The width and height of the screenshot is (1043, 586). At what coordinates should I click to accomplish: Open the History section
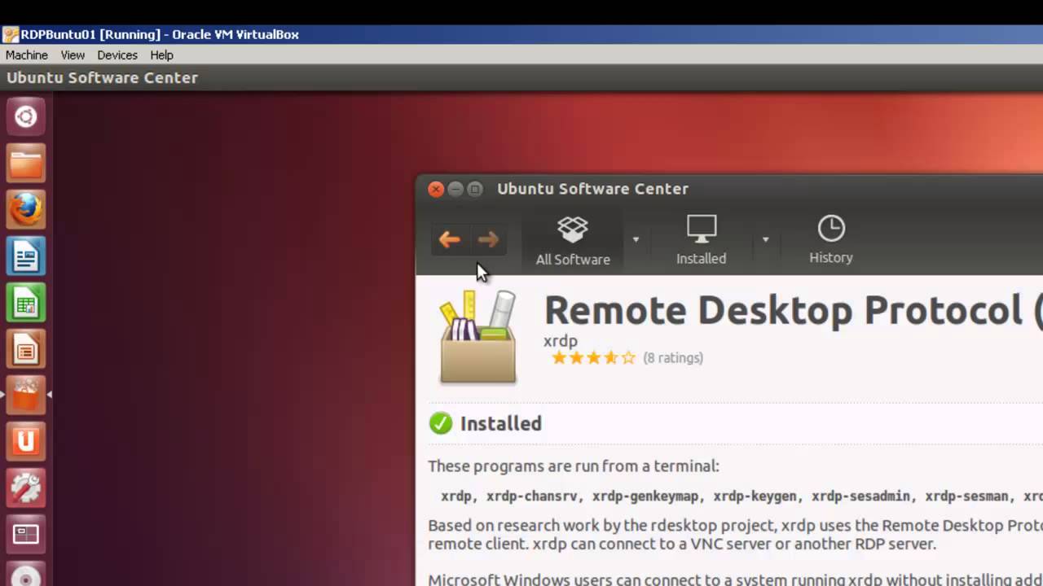(x=831, y=240)
